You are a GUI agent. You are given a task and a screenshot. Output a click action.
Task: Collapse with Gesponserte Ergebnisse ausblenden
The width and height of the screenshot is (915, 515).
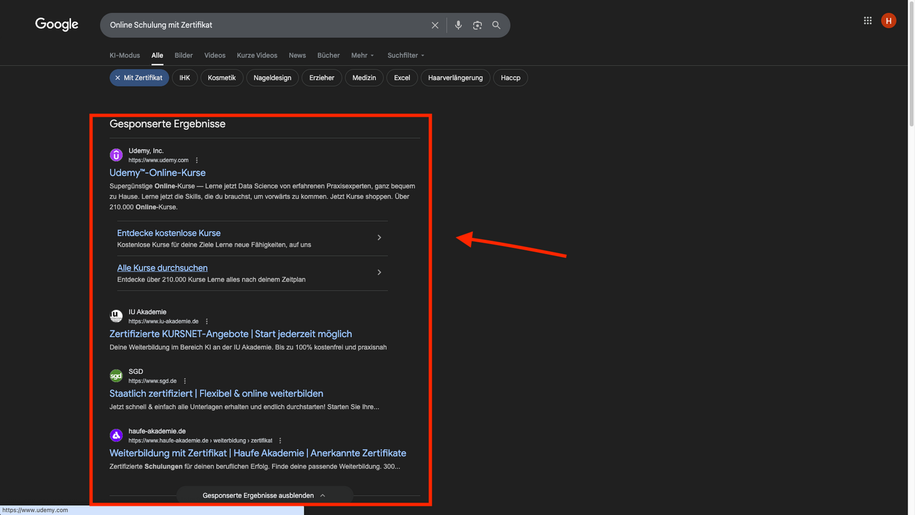pyautogui.click(x=265, y=495)
